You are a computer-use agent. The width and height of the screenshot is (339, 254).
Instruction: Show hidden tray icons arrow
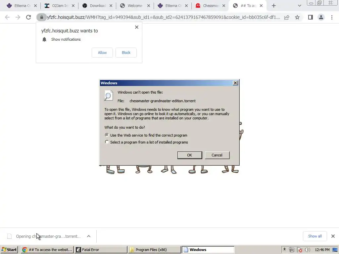(284, 249)
